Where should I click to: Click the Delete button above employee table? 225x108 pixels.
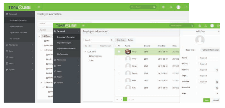(x=131, y=40)
